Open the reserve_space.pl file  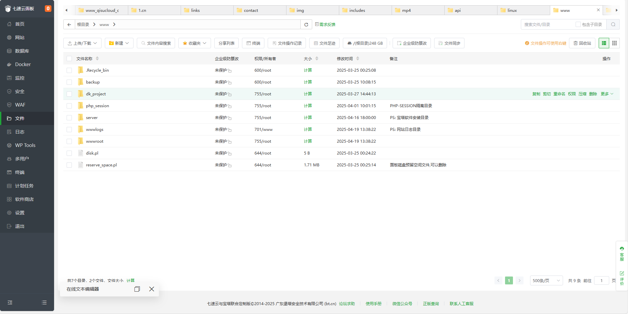click(x=101, y=165)
